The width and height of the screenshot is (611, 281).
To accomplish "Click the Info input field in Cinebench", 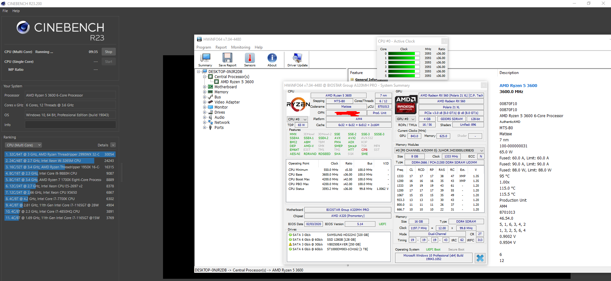I will click(70, 125).
